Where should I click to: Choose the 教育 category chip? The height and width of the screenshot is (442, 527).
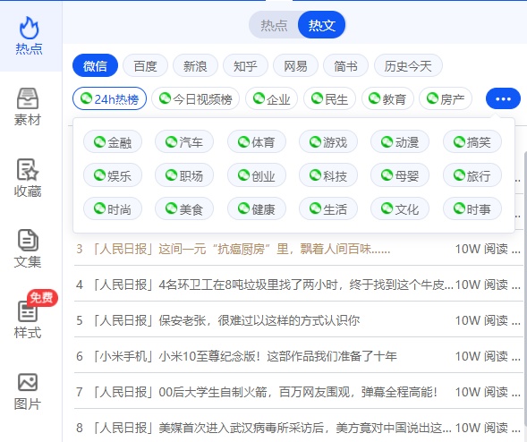(x=387, y=98)
